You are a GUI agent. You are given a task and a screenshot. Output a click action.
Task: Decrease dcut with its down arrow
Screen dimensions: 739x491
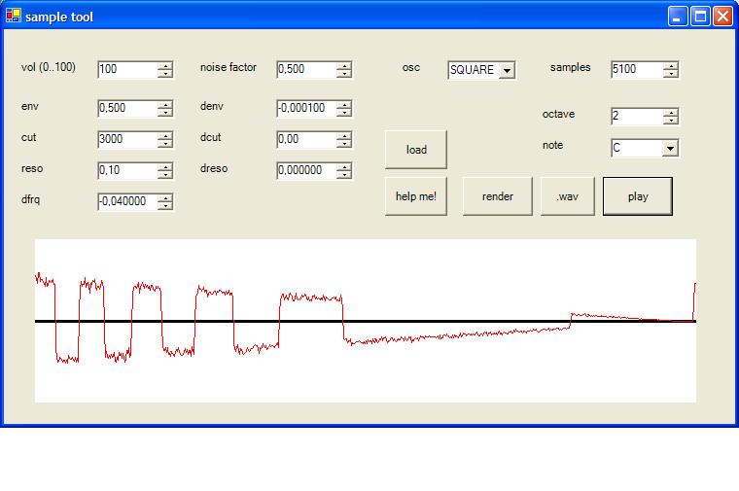(344, 143)
